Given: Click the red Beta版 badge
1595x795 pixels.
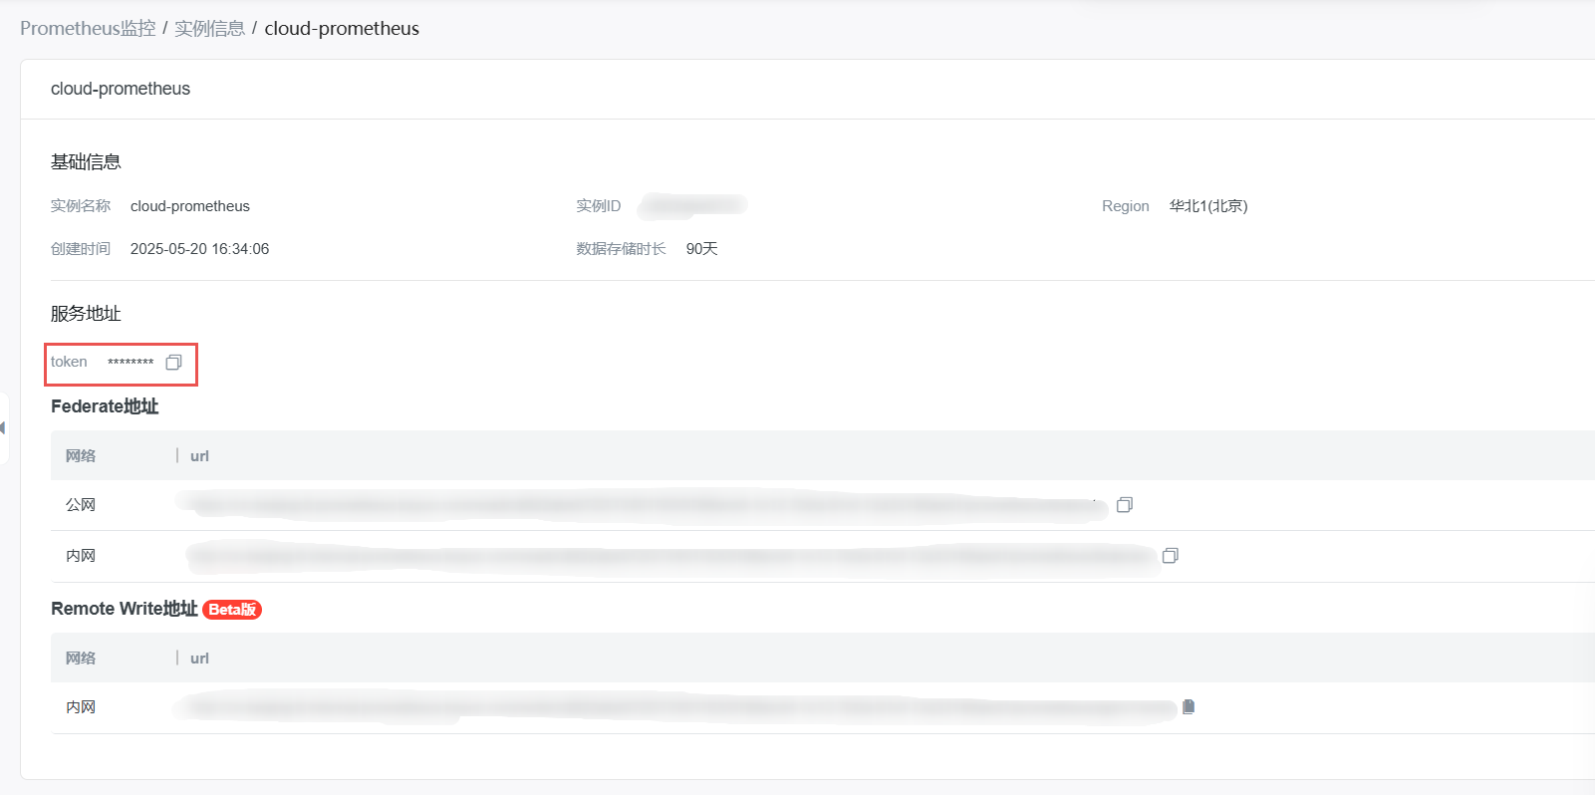Looking at the screenshot, I should [232, 610].
